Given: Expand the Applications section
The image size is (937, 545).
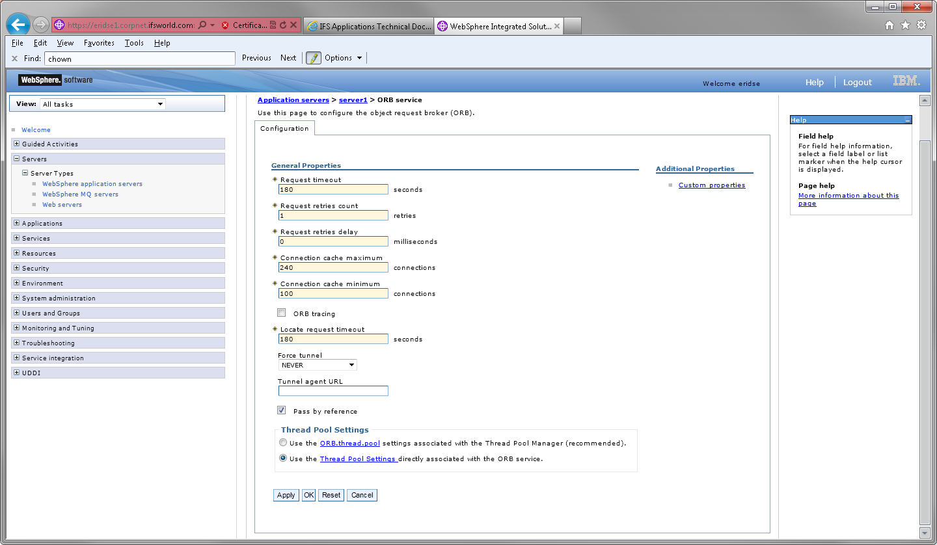Looking at the screenshot, I should pos(16,222).
